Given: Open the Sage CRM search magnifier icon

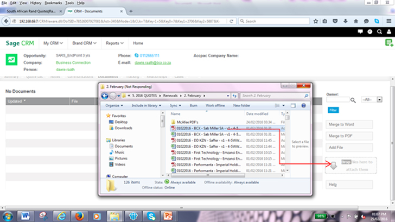Looking at the screenshot, I should click(x=379, y=31).
